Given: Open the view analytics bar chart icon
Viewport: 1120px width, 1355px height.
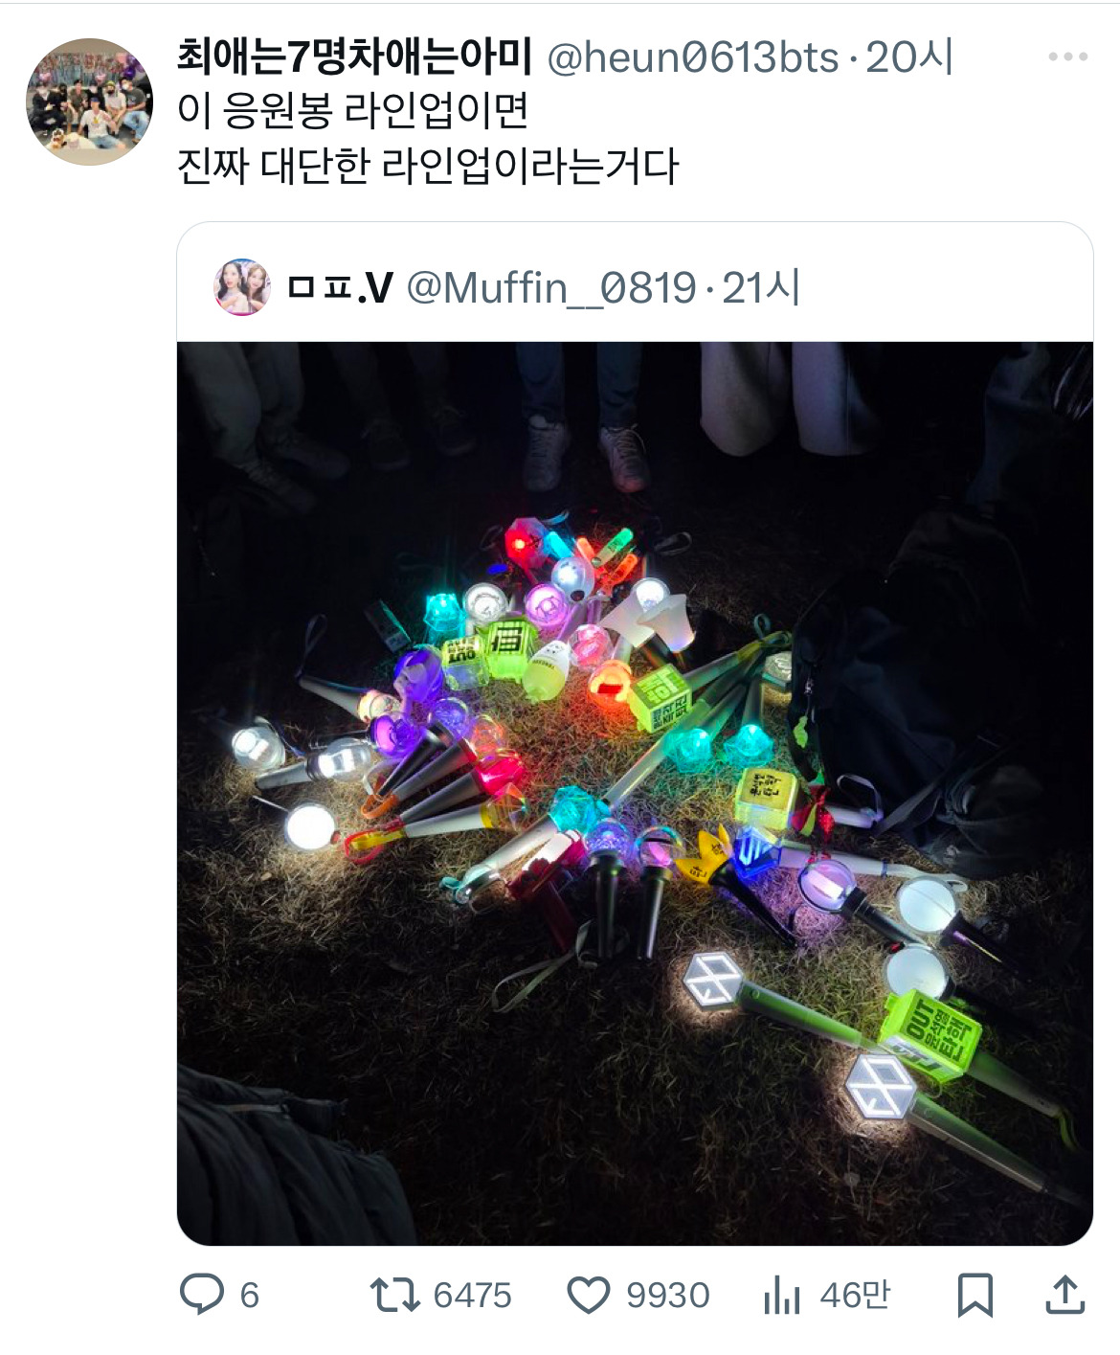Looking at the screenshot, I should pos(782,1296).
